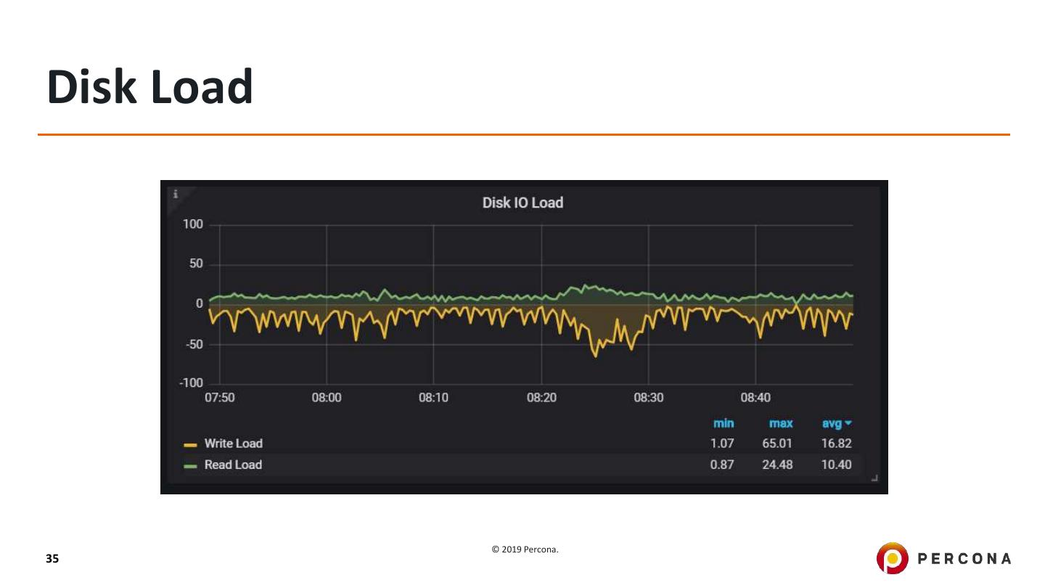Select the Write Load min value 1.07
Screen dimensions: 1045x588
[x=722, y=444]
